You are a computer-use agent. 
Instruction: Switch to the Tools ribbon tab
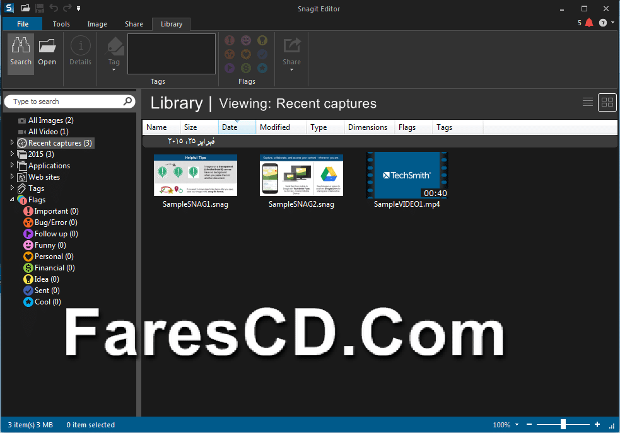click(61, 24)
